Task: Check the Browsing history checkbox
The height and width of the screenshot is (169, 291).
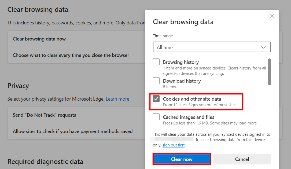Action: (156, 62)
